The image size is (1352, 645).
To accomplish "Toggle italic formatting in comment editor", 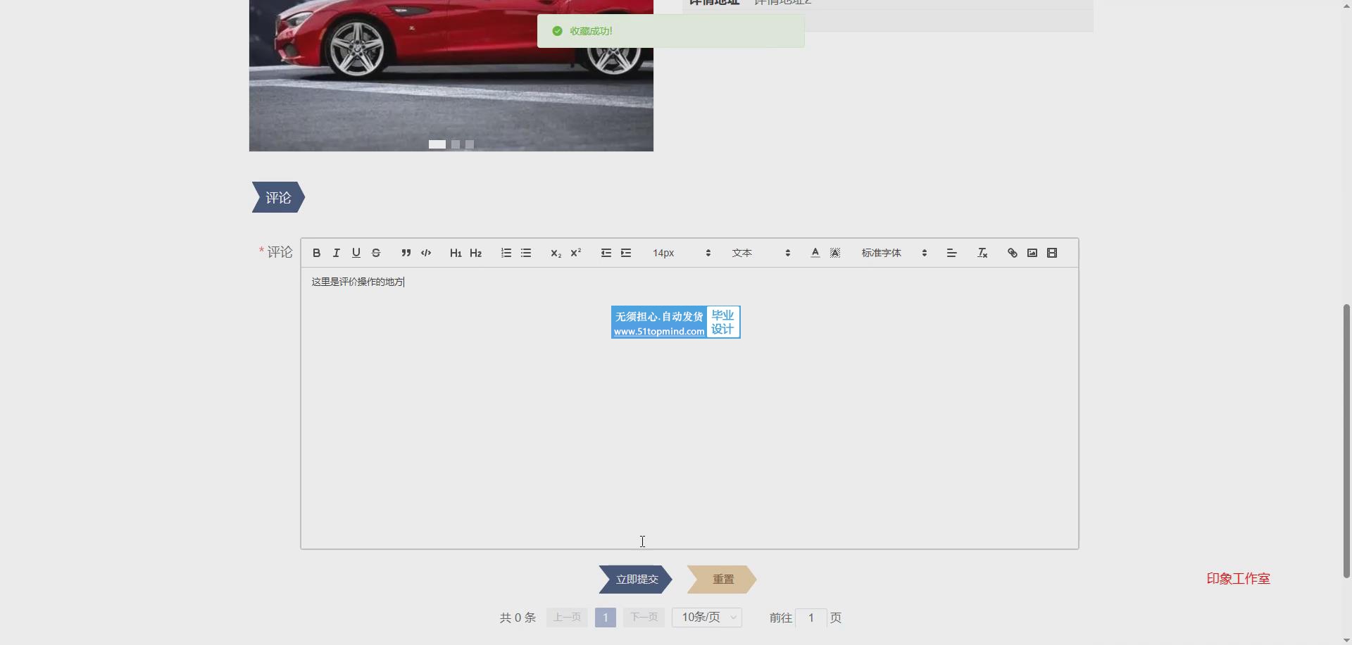I will click(336, 253).
